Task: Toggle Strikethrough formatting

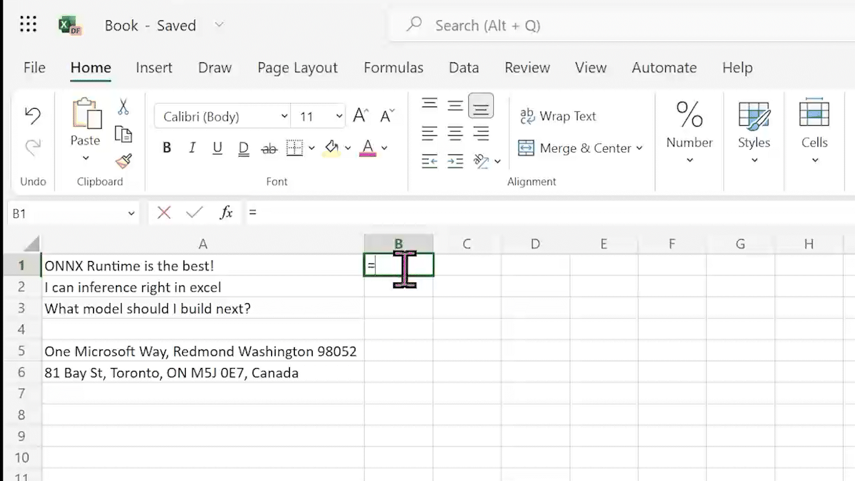Action: click(x=269, y=148)
